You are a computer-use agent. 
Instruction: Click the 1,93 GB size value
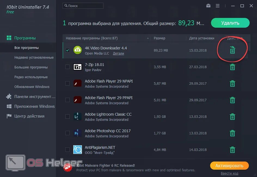[x=160, y=116]
